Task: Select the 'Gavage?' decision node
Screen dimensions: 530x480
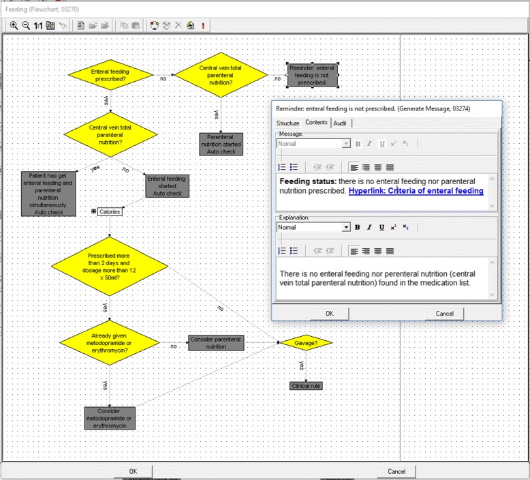Action: coord(305,342)
